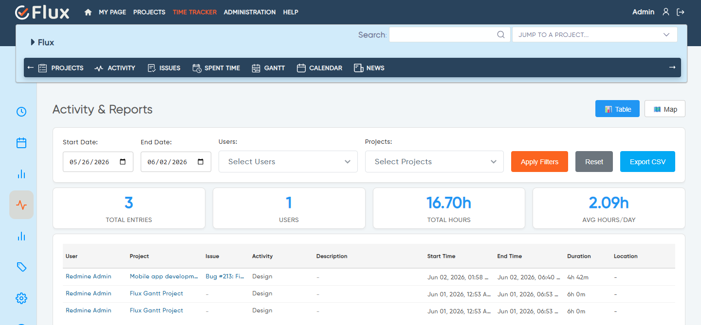Click the Start Date field
Screen dimensions: 701x325
pos(98,162)
